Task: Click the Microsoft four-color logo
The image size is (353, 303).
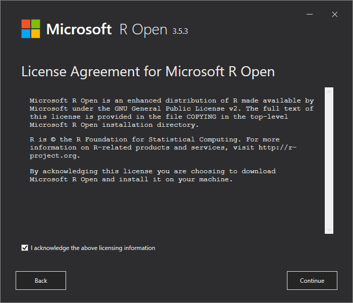Action: tap(31, 29)
